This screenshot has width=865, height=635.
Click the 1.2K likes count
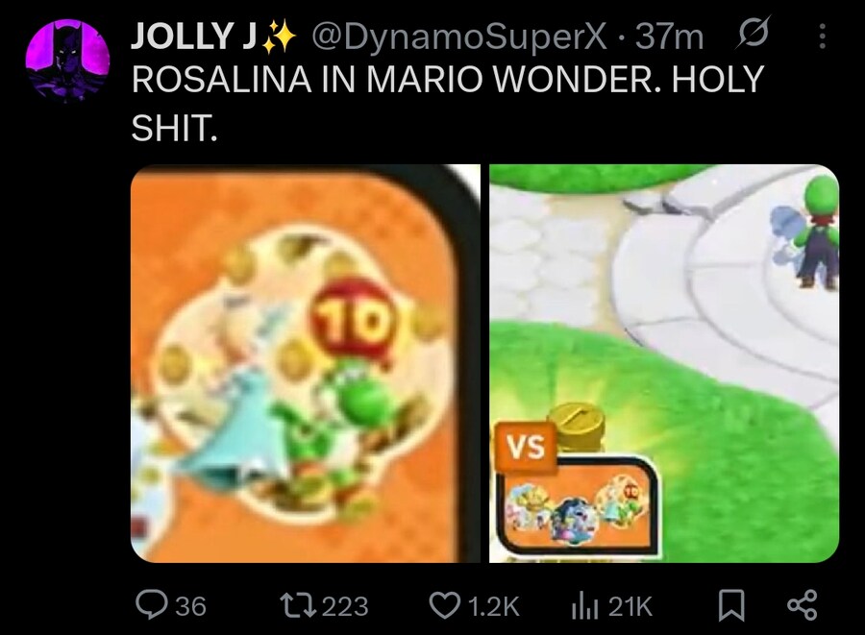pos(493,606)
